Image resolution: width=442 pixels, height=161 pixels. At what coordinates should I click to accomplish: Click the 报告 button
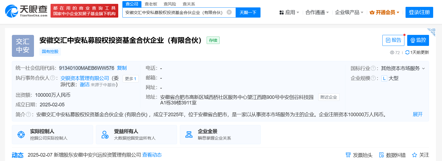click(393, 40)
